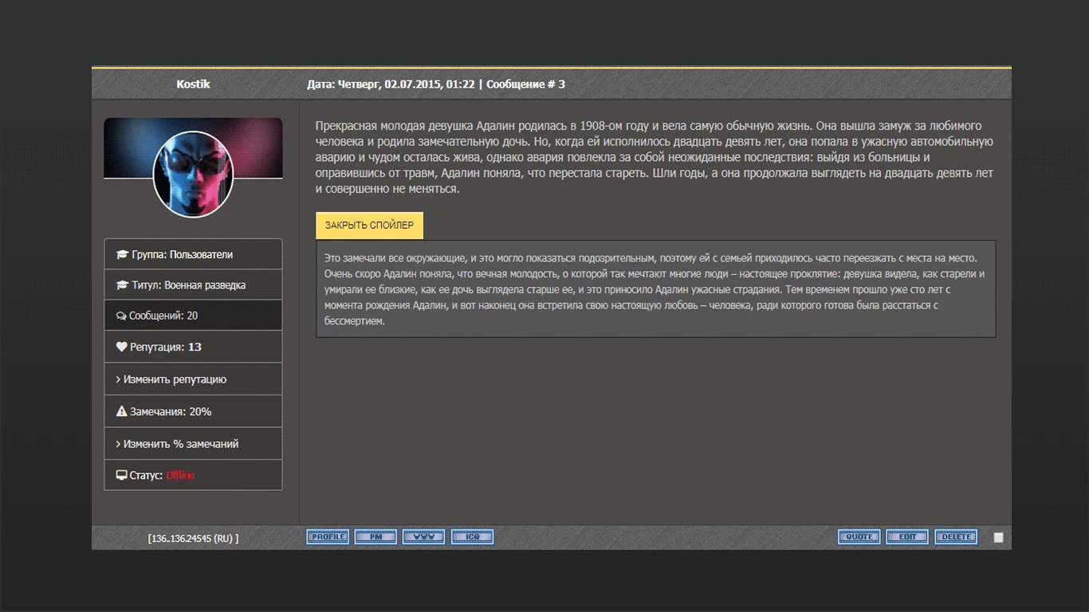Open the user's PROFILE button
The height and width of the screenshot is (612, 1089).
328,537
